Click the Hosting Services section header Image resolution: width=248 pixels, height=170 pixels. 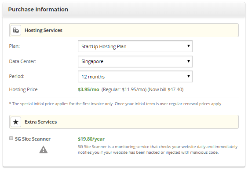[124, 30]
